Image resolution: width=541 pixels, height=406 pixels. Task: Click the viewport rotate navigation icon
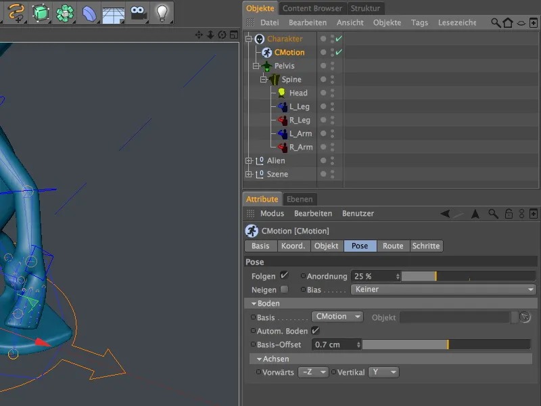pyautogui.click(x=222, y=35)
